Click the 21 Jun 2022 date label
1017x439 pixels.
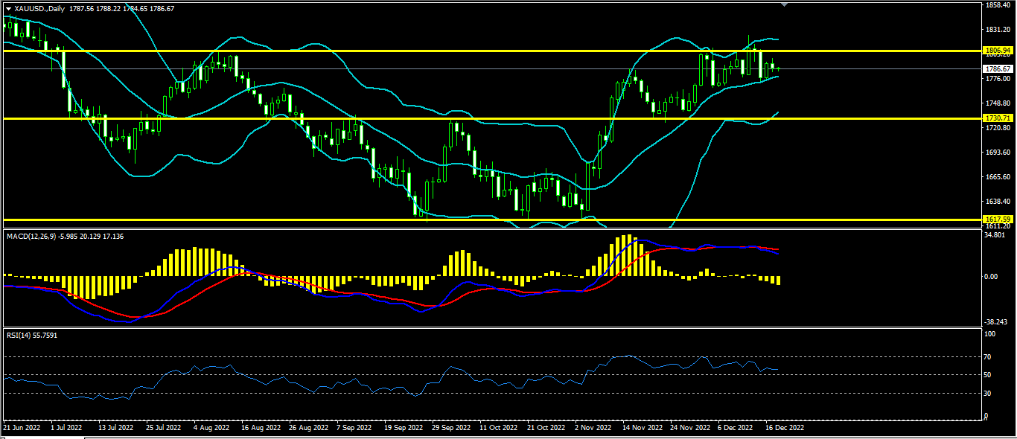click(21, 428)
